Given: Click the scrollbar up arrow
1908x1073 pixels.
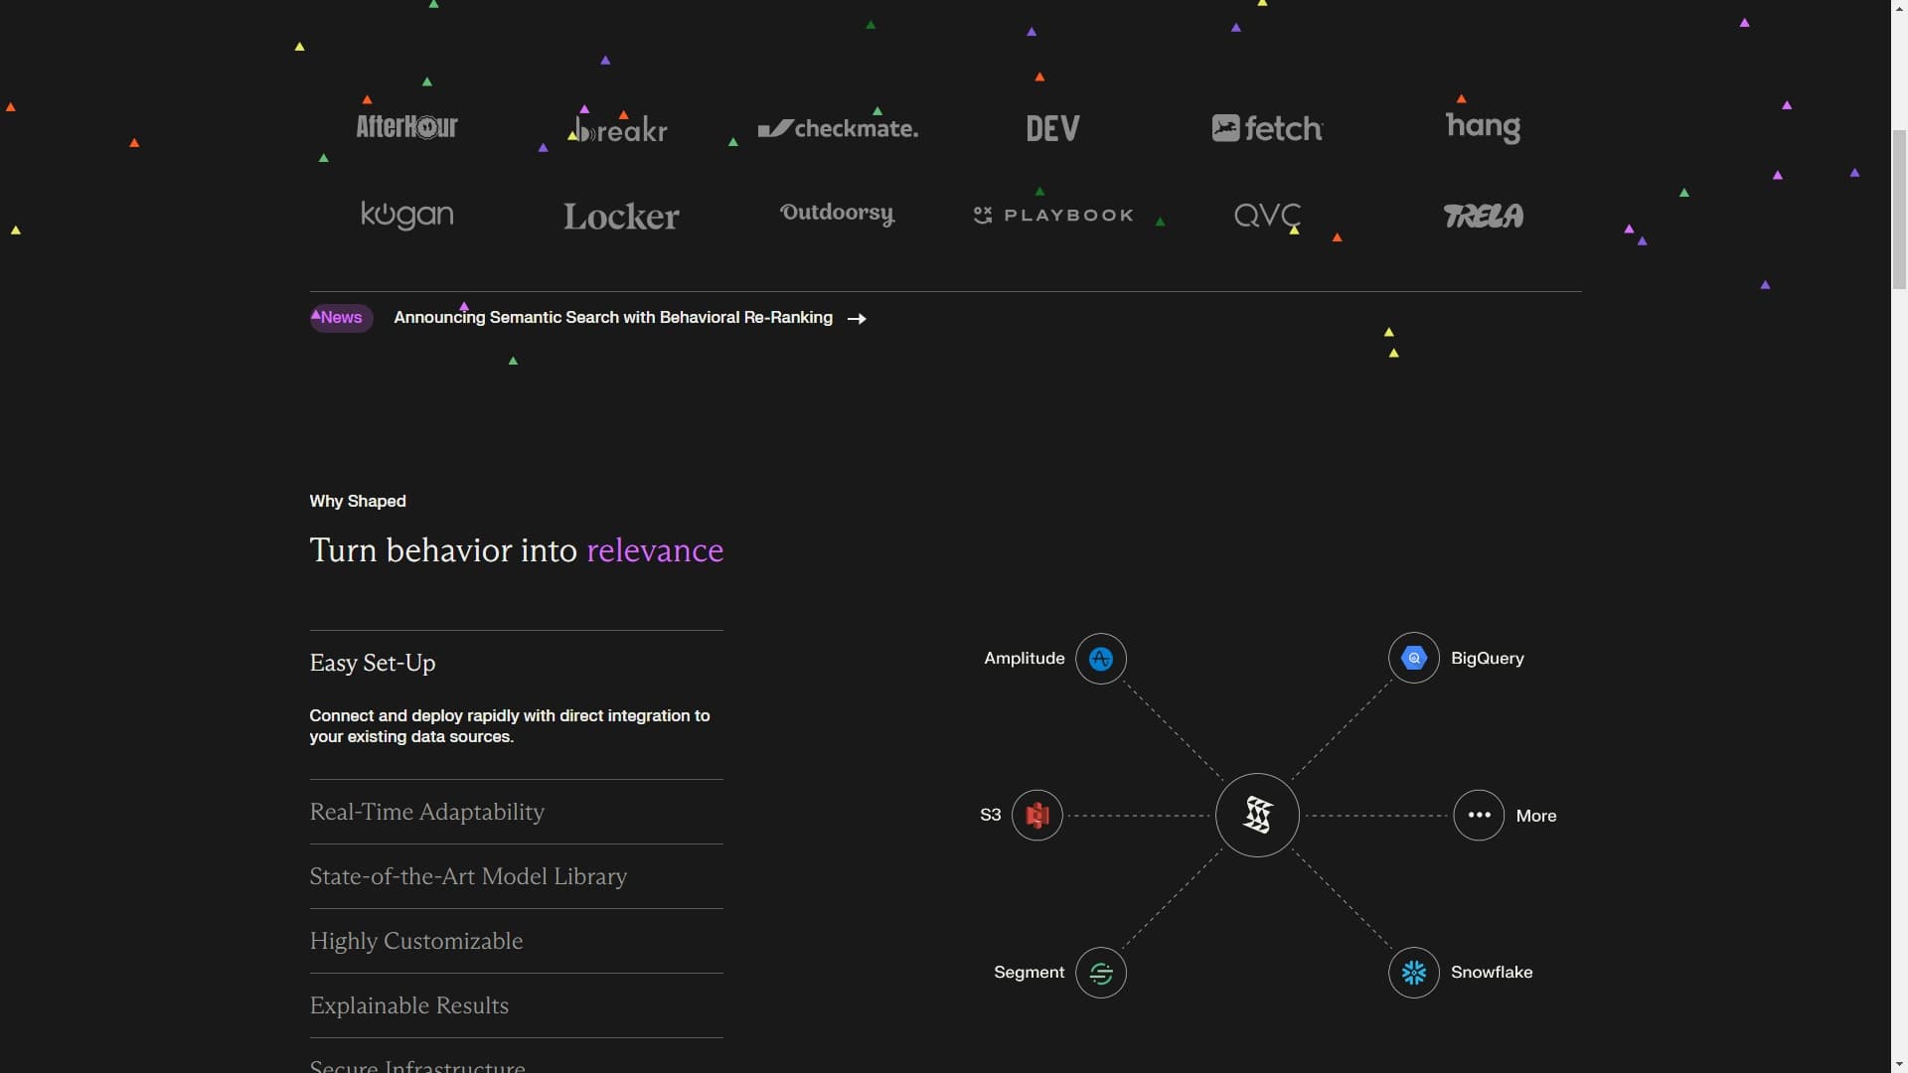Looking at the screenshot, I should coord(1899,8).
